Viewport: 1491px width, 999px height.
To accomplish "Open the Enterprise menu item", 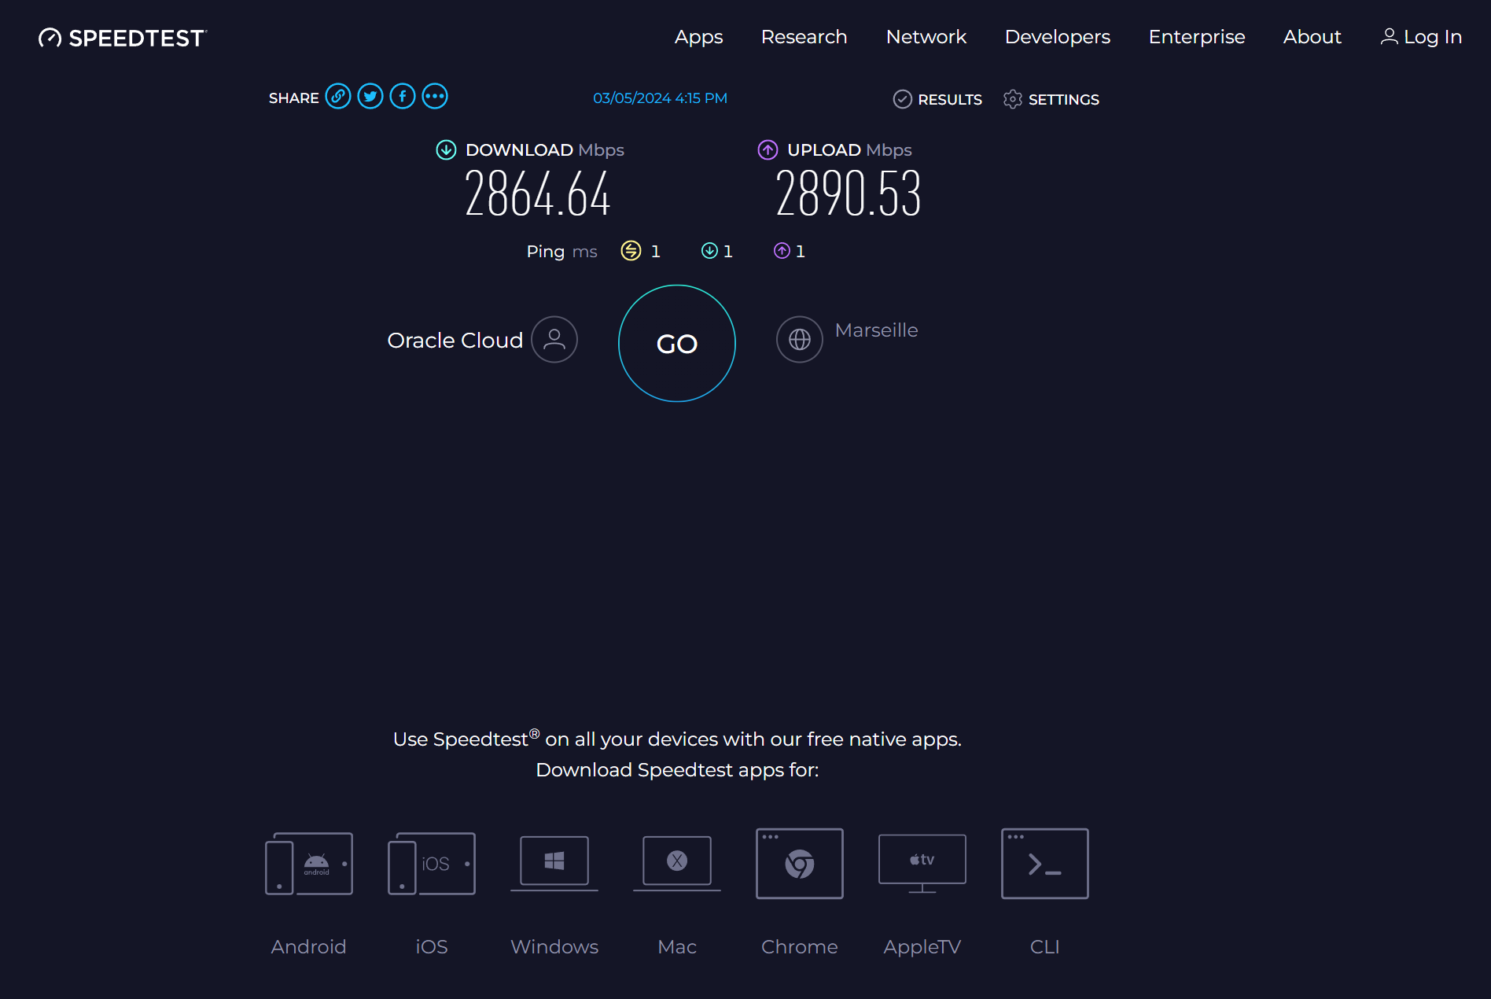I will pyautogui.click(x=1197, y=36).
